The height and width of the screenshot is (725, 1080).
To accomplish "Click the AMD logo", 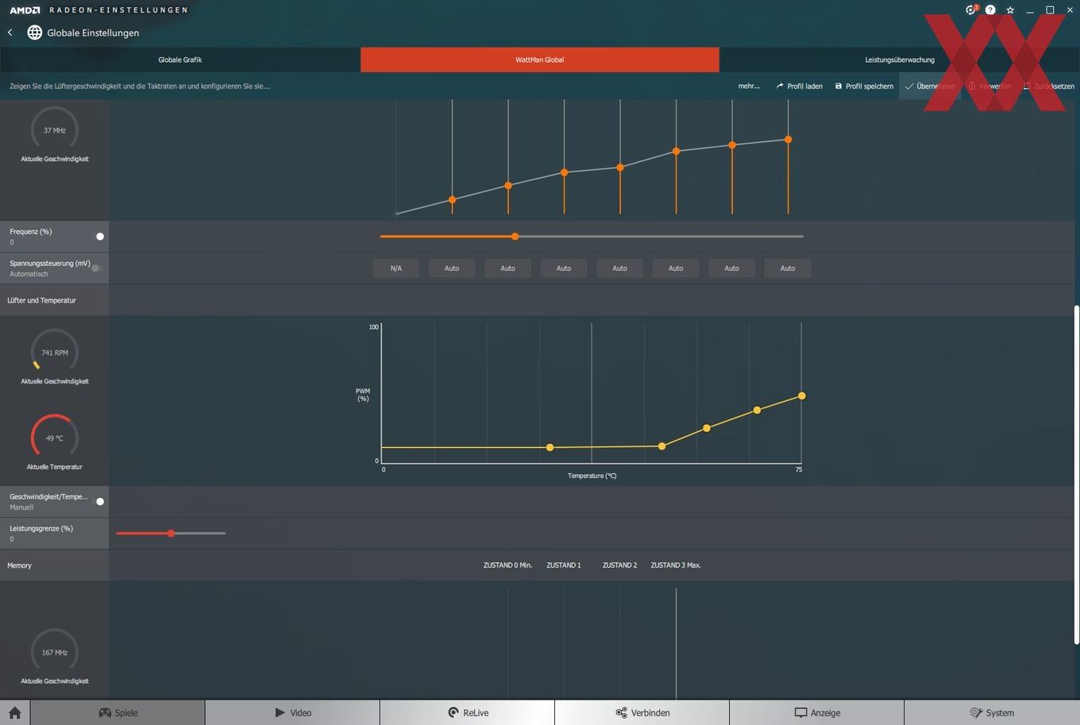I will click(25, 10).
